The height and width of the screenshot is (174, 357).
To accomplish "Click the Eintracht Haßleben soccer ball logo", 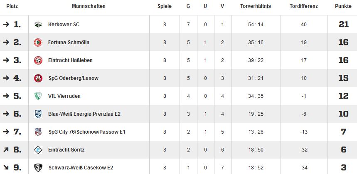I will coord(38,60).
